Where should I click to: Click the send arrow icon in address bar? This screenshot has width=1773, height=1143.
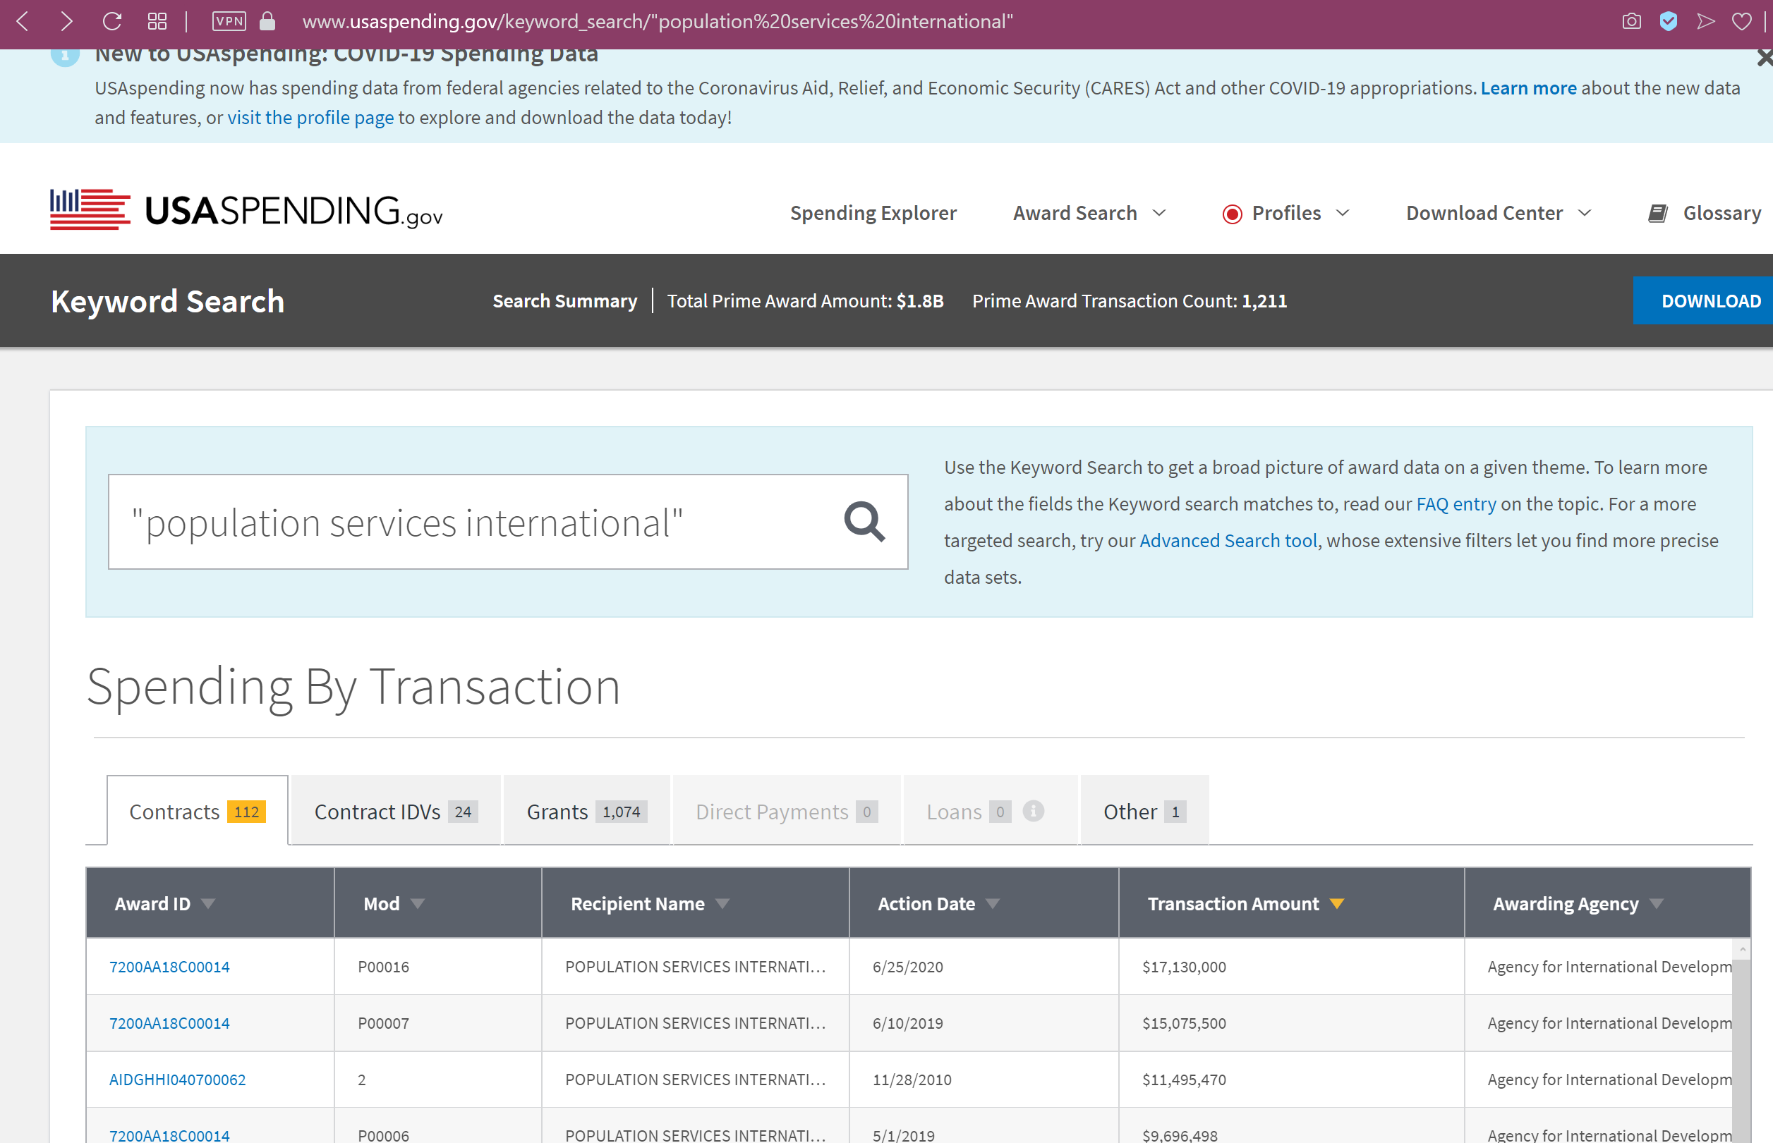click(1706, 22)
